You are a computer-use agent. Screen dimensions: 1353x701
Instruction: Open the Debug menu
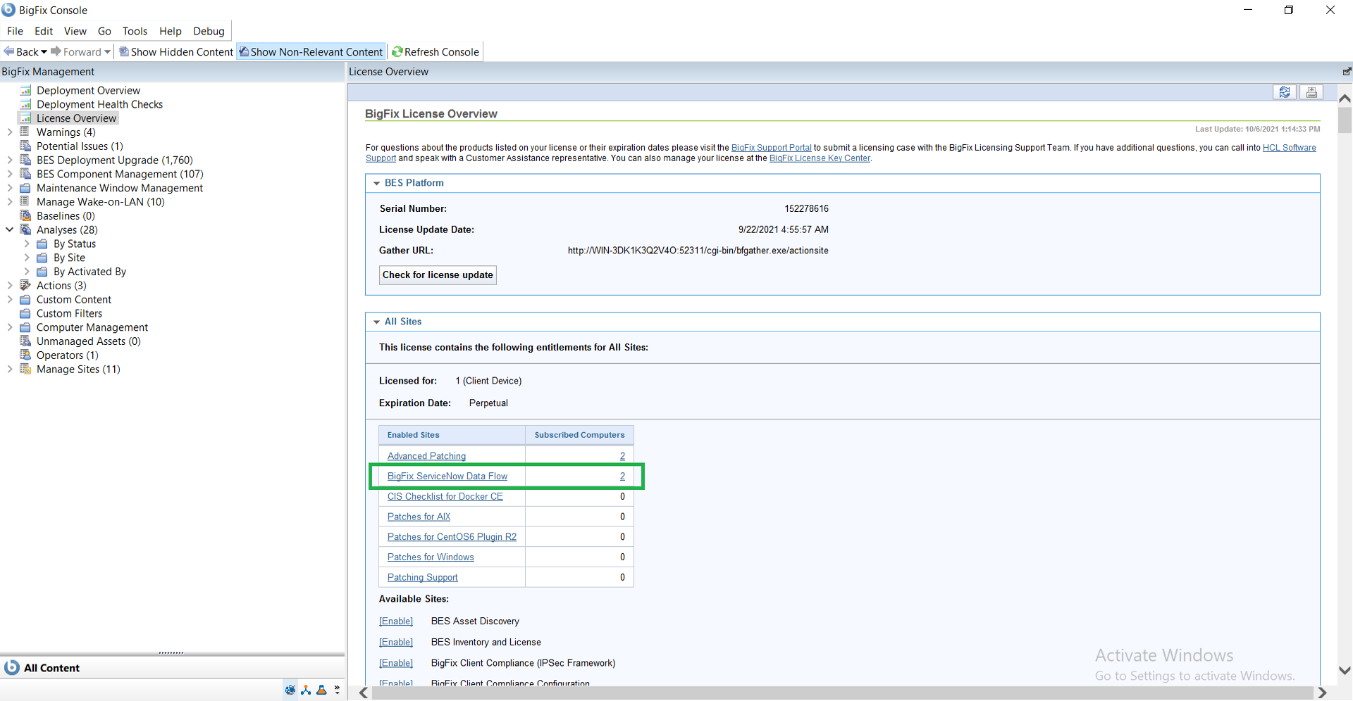coord(209,31)
